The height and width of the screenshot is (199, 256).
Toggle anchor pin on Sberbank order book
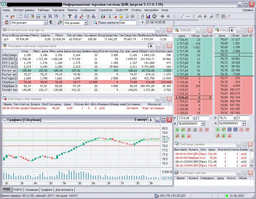(x=232, y=30)
